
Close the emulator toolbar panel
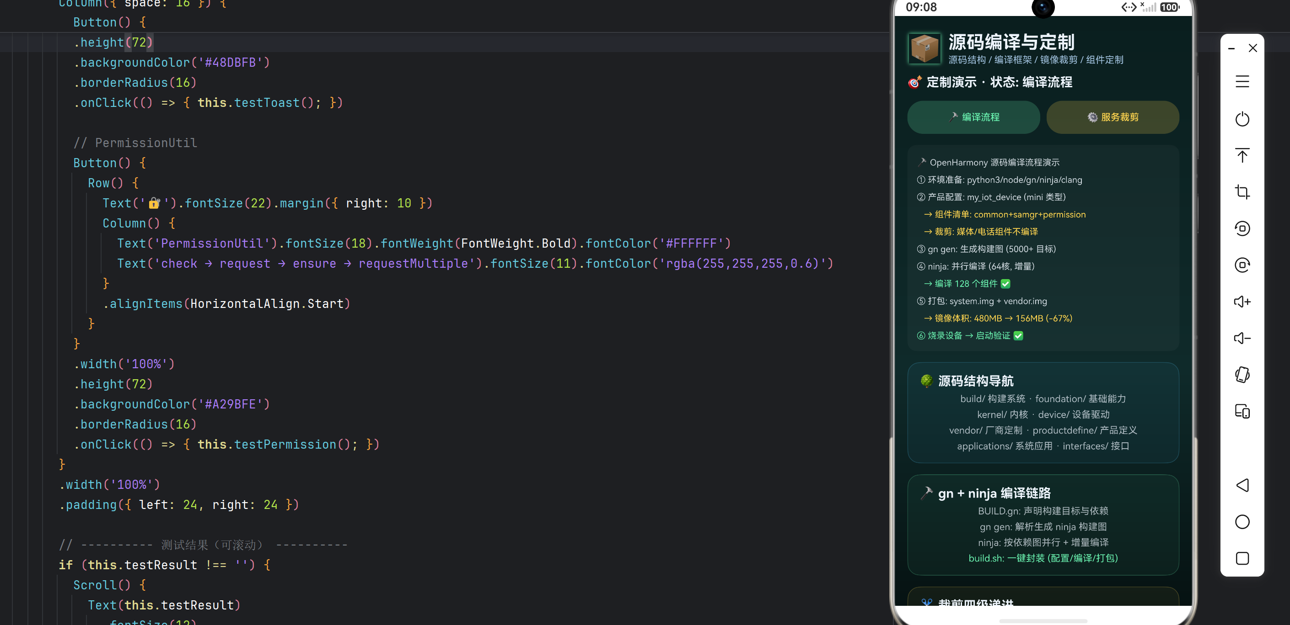[x=1253, y=48]
